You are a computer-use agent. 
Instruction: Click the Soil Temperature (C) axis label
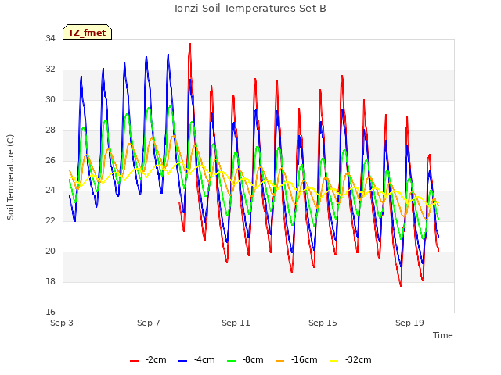pyautogui.click(x=10, y=177)
